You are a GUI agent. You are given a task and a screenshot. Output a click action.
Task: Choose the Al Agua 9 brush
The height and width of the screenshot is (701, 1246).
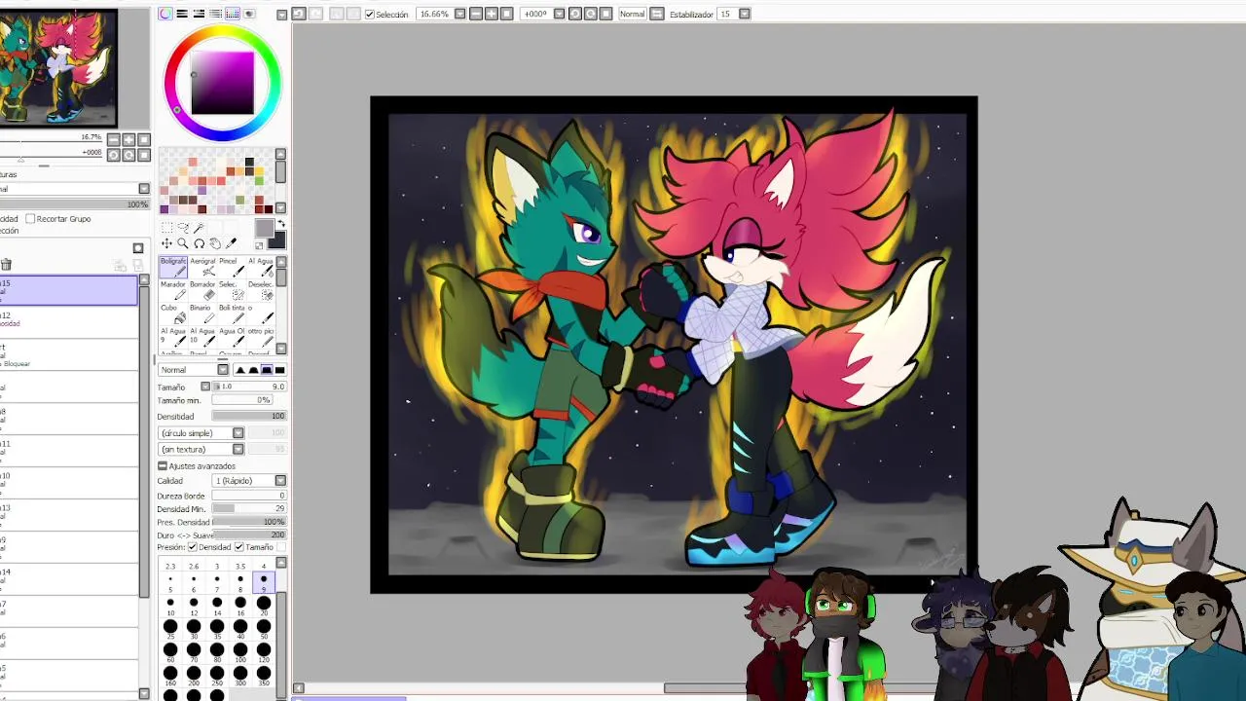173,337
